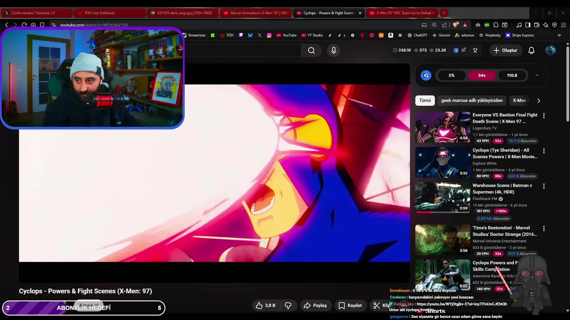Viewport: 570px width, 320px height.
Task: Open the notifications bell
Action: 531,50
